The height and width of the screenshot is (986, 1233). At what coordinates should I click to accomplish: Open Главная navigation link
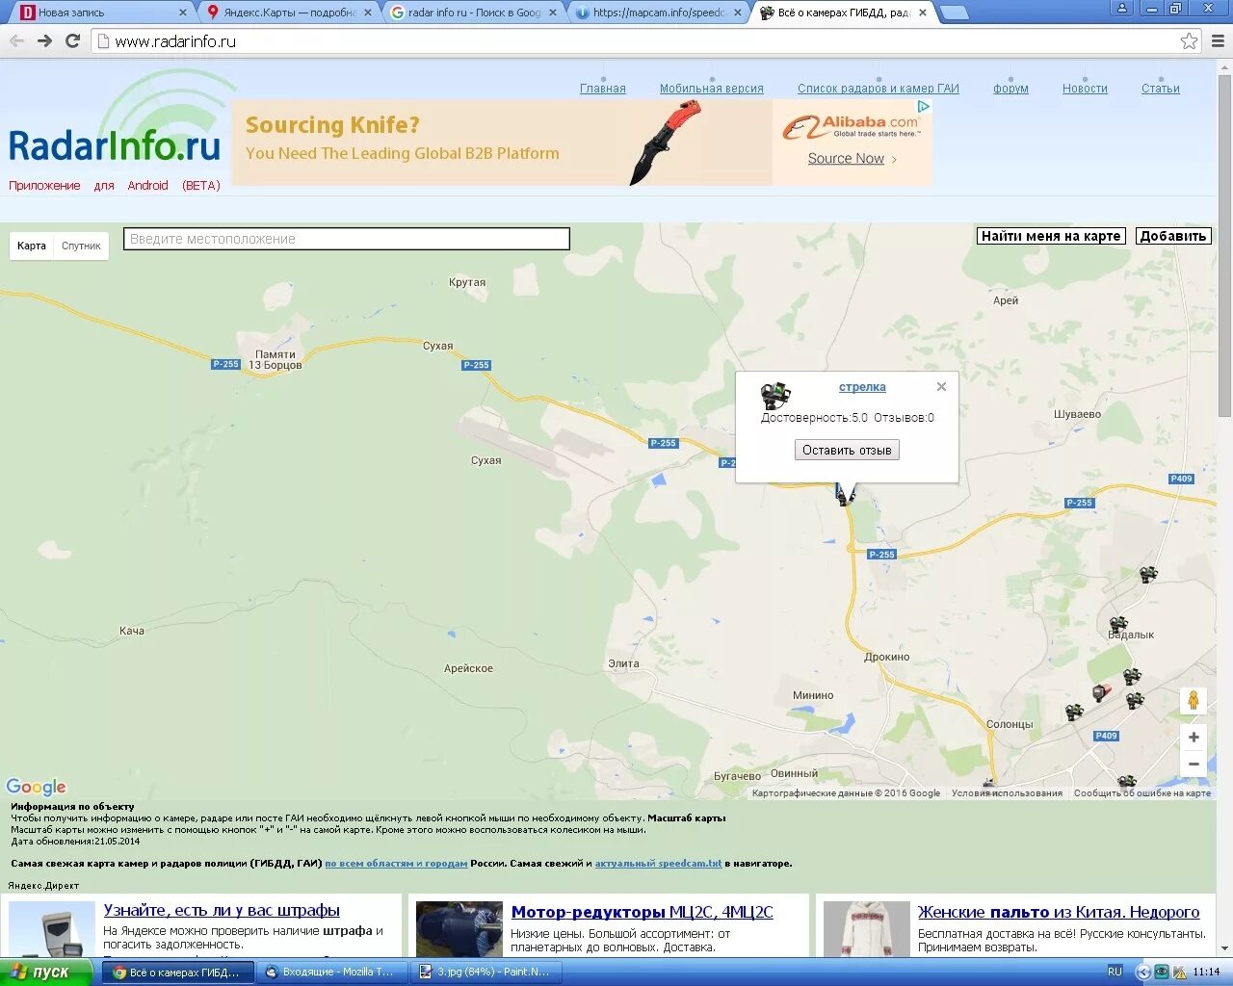603,89
